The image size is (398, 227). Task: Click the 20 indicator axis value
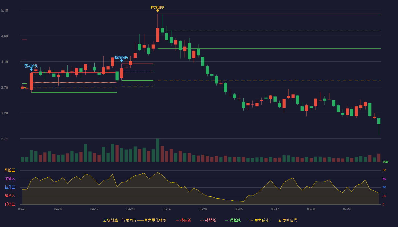[384, 196]
